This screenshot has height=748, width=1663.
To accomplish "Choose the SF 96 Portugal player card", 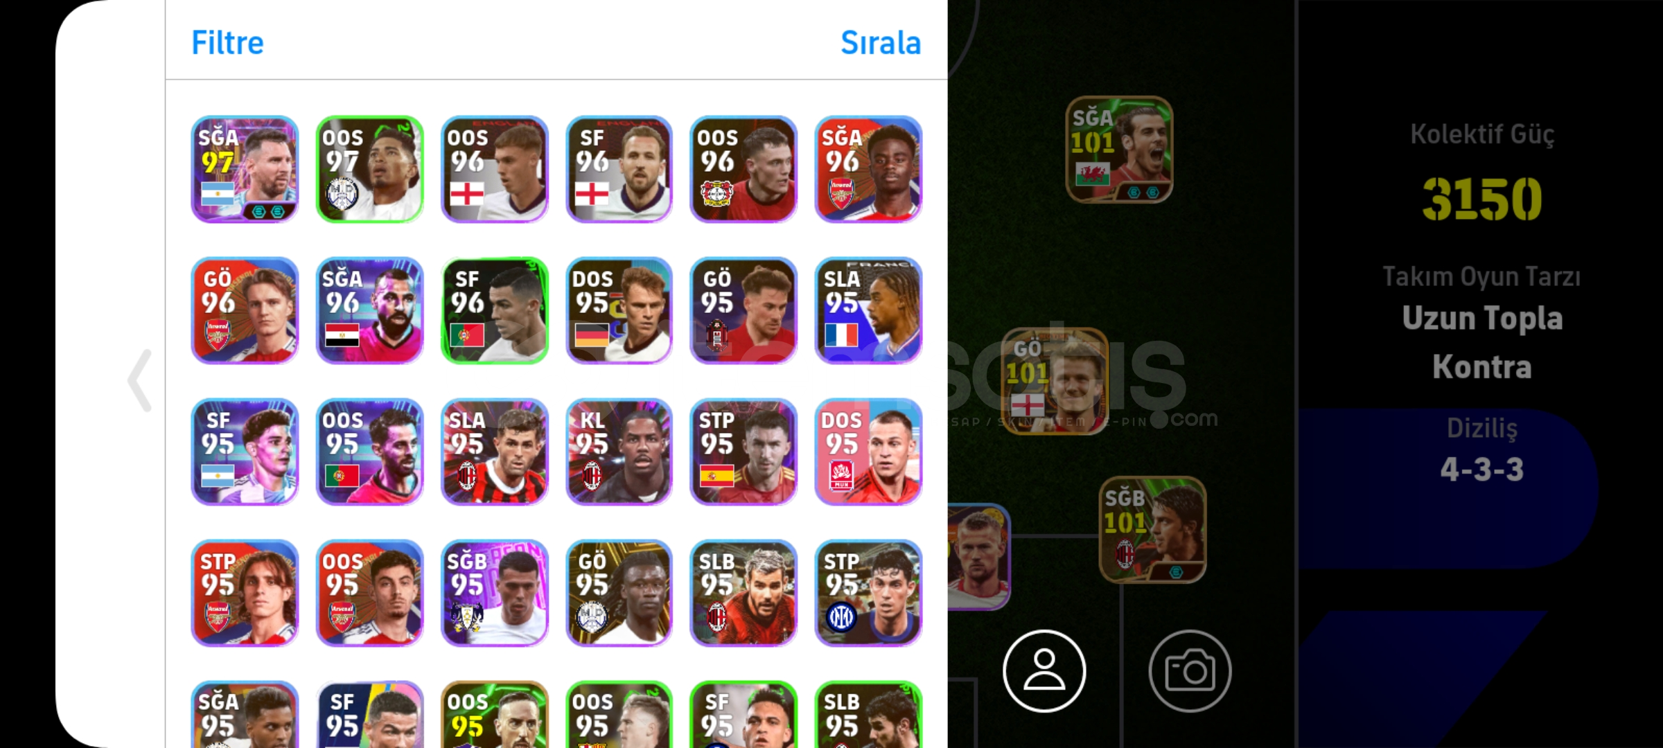I will pos(494,310).
